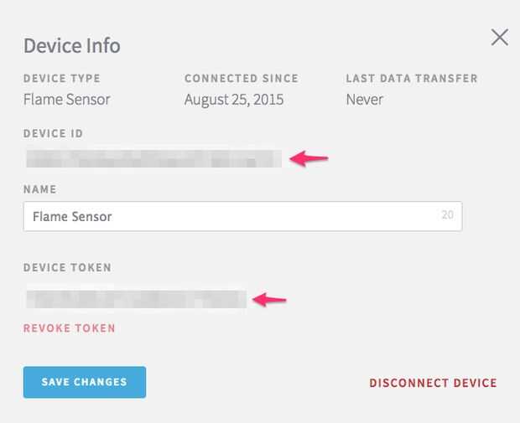Click the Save Changes button

pos(85,382)
